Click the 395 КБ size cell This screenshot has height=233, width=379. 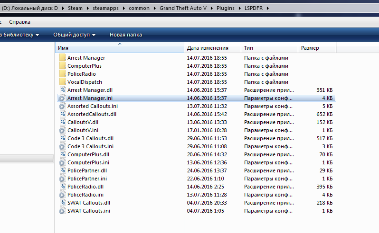324,187
